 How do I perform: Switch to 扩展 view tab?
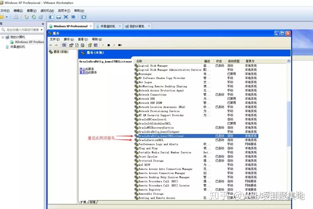pyautogui.click(x=83, y=202)
